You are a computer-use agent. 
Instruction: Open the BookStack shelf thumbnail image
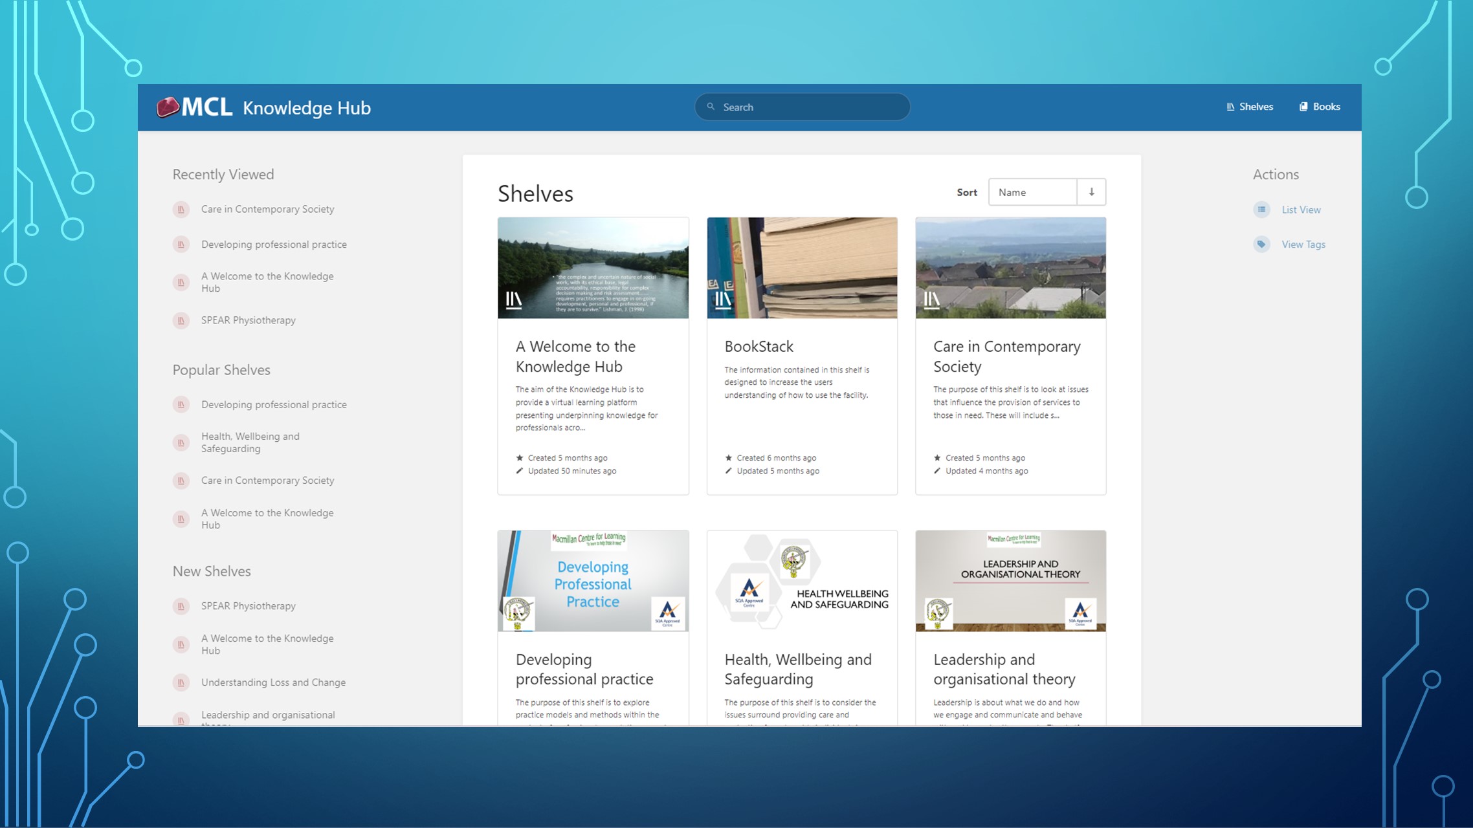(802, 268)
